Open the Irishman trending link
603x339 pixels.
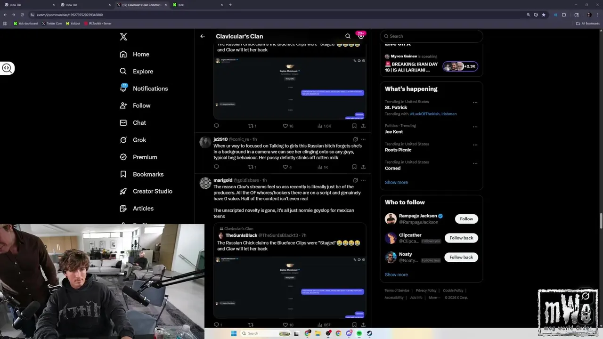pos(449,114)
